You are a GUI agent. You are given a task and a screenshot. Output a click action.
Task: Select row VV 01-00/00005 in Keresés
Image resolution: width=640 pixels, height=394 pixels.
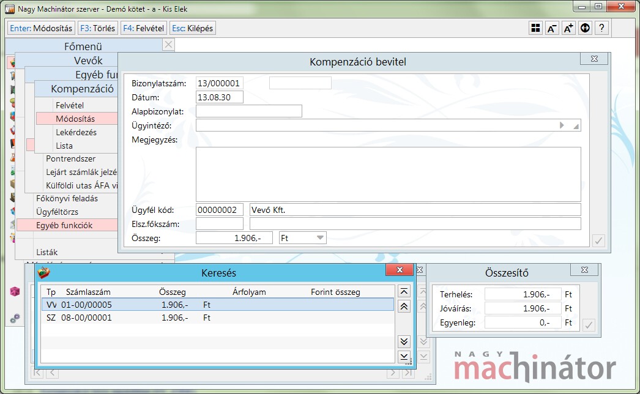coord(218,305)
